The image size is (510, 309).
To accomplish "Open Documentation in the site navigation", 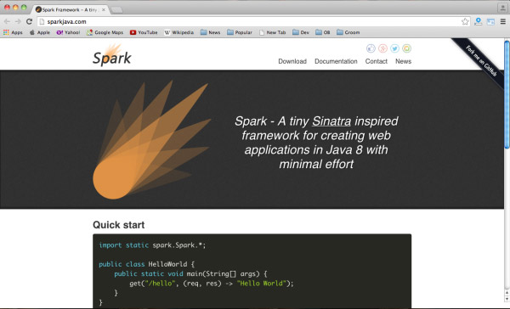I will [336, 61].
